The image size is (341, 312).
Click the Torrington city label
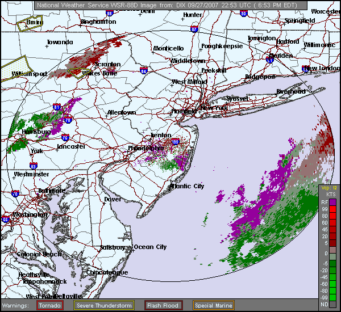pos(262,38)
